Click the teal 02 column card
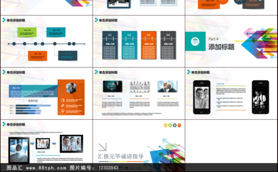 pos(129,45)
